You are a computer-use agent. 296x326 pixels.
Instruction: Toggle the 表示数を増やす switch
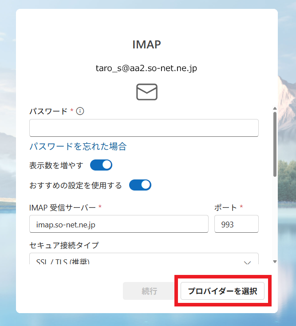coord(101,165)
